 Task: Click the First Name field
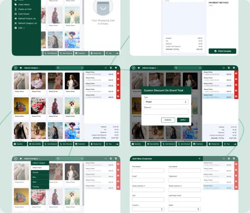(148, 170)
